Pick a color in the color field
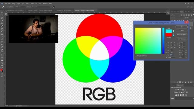The width and height of the screenshot is (194, 109). tap(148, 41)
